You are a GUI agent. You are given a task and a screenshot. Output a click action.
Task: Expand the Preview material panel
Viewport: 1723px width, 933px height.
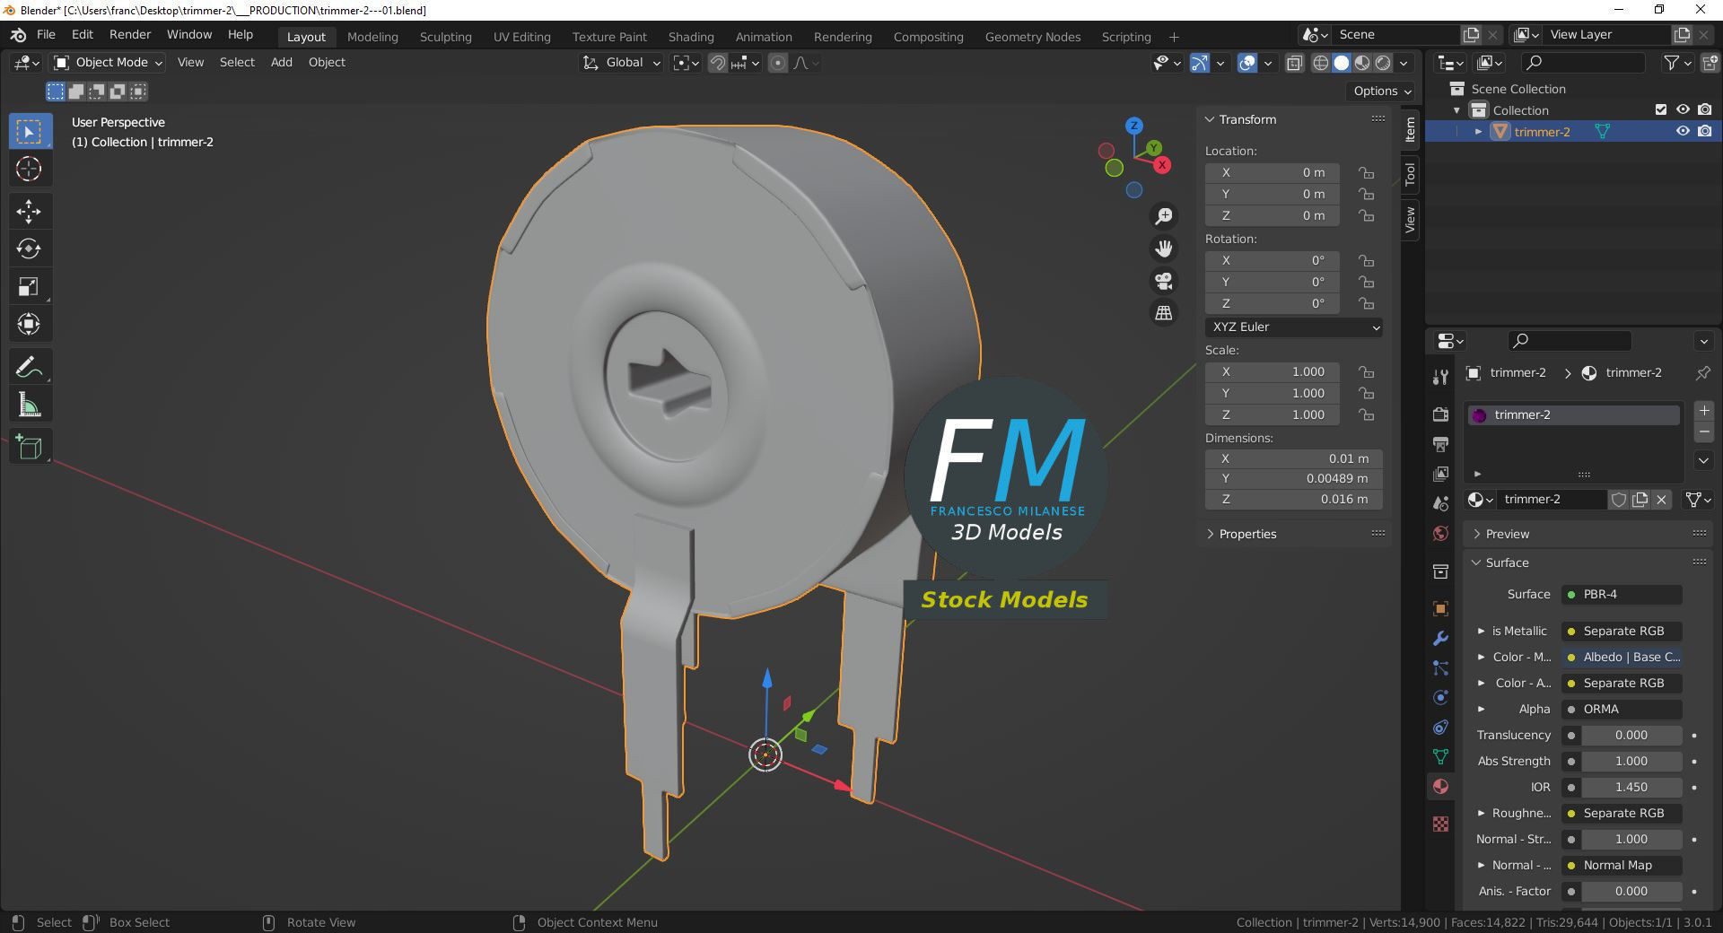coord(1476,534)
